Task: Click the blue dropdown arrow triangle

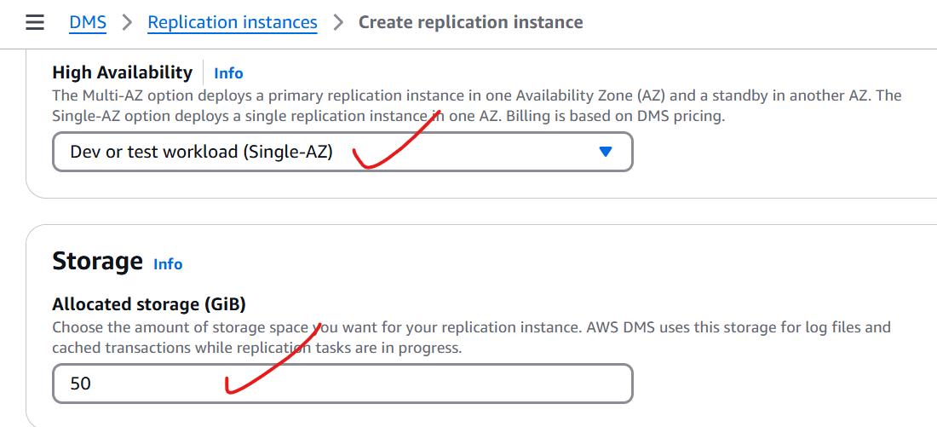Action: coord(606,152)
